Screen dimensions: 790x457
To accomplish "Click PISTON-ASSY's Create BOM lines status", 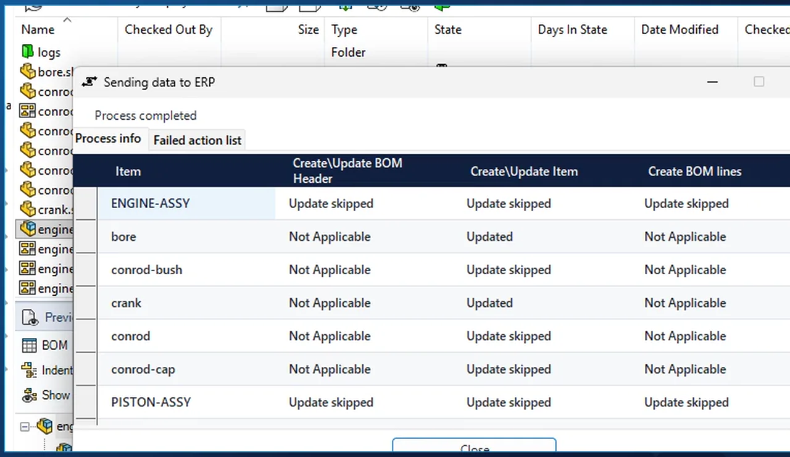I will coord(687,403).
